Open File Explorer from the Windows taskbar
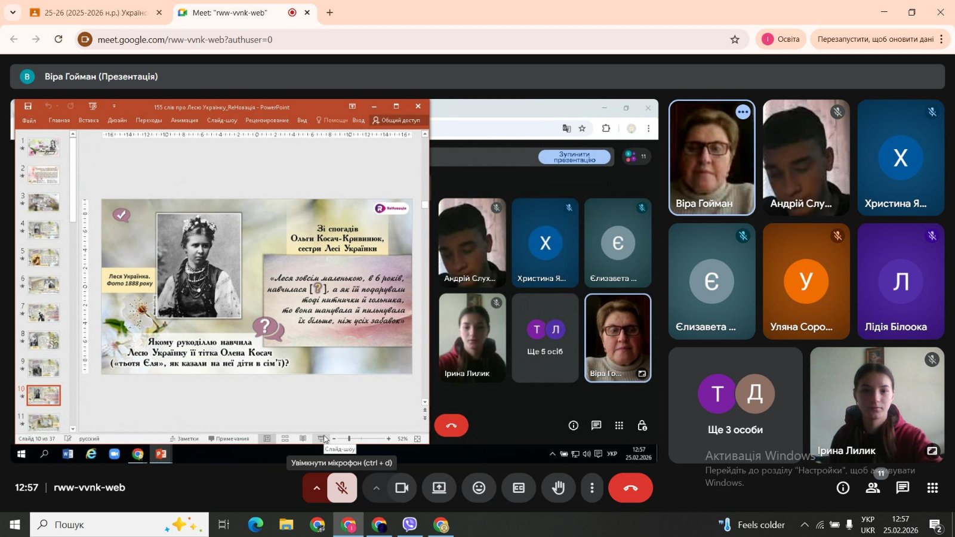This screenshot has height=537, width=955. click(x=286, y=524)
